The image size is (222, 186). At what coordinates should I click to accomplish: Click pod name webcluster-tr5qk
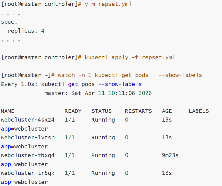point(28,173)
